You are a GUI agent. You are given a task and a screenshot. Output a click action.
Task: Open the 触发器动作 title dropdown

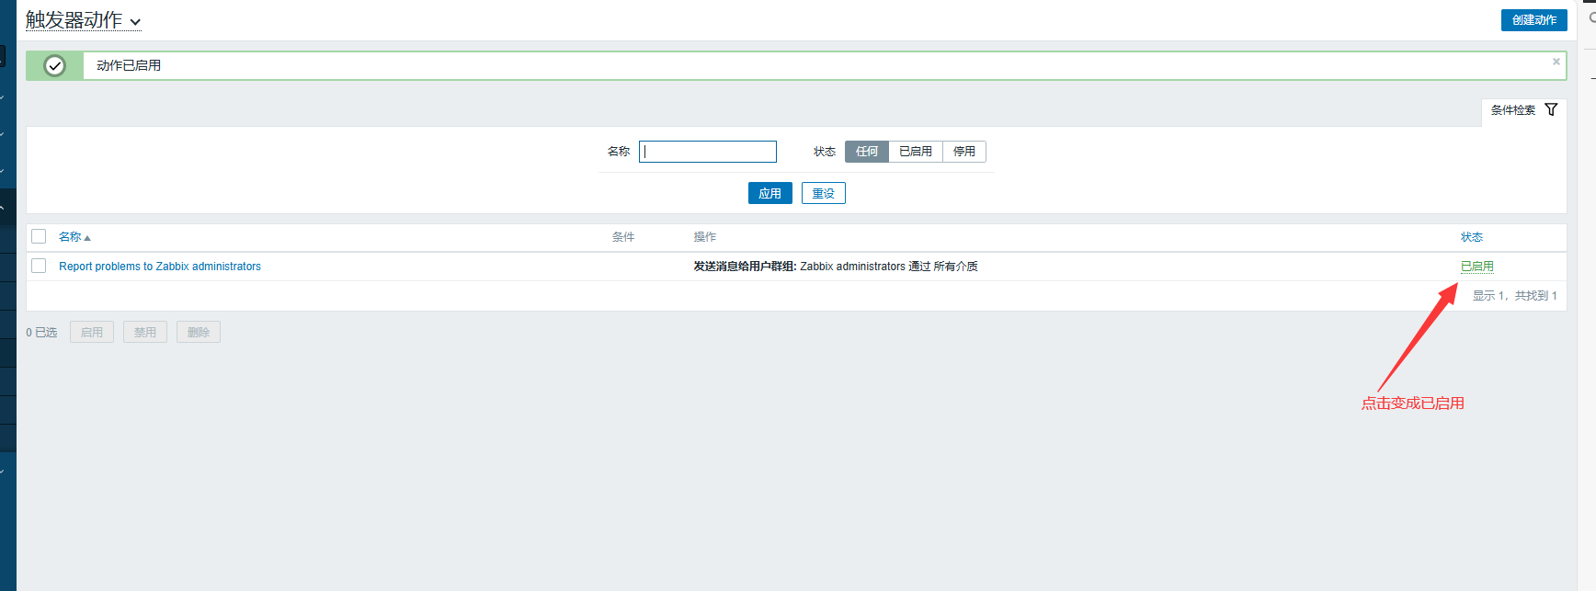pos(83,20)
